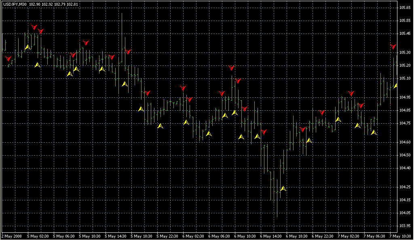Viewport: 414px width, 240px height.
Task: Click the yellow up arrow at far right edge
Action: pyautogui.click(x=395, y=85)
